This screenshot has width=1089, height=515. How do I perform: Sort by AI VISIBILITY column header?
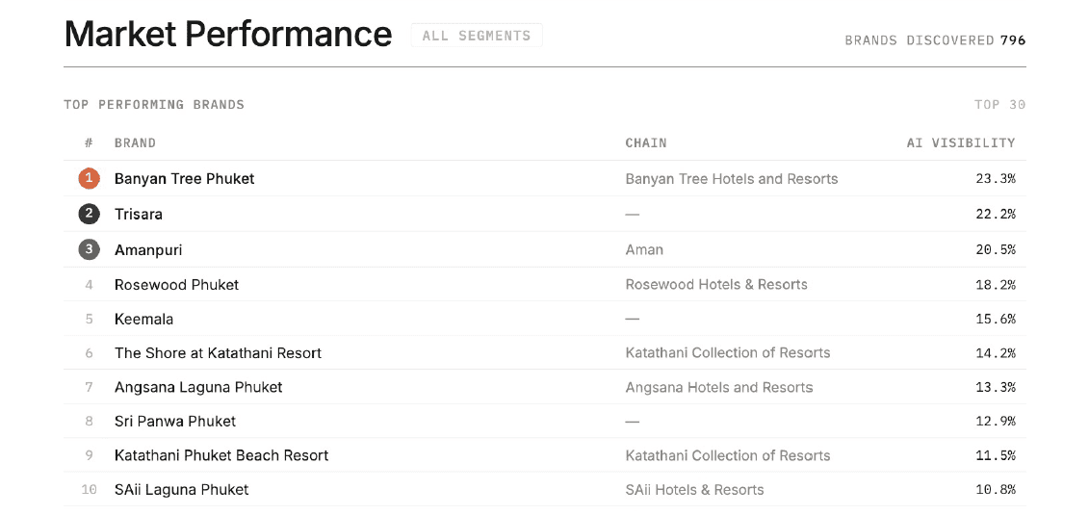[961, 143]
